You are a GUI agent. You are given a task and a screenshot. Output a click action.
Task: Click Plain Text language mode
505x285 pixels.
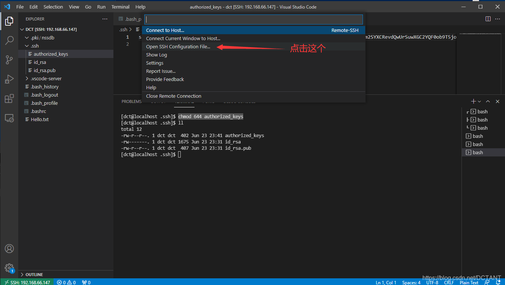[x=469, y=282]
